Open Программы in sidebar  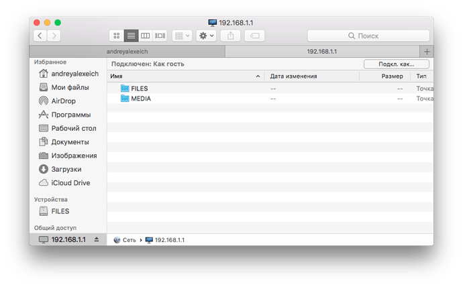(68, 115)
